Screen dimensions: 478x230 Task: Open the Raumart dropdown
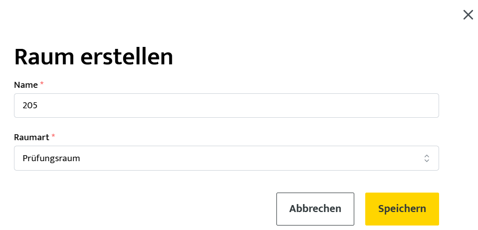pos(226,158)
